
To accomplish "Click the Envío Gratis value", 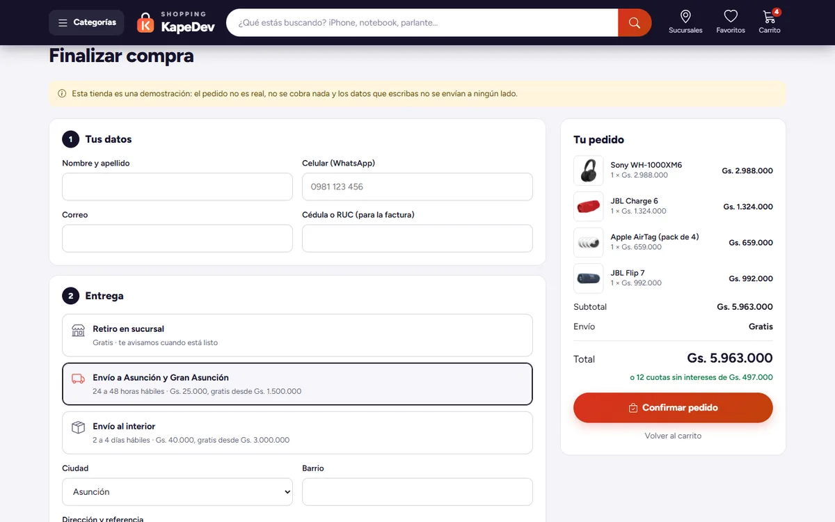I will [x=761, y=326].
